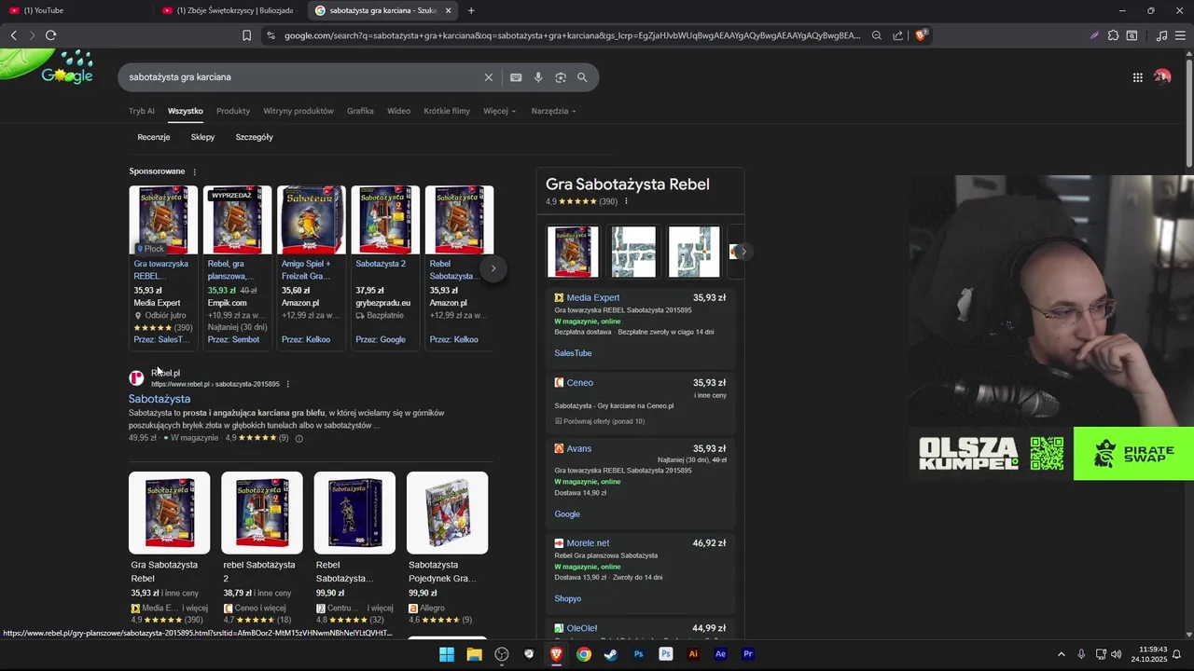Open the Brave Shields lion icon
The height and width of the screenshot is (671, 1194).
(921, 35)
